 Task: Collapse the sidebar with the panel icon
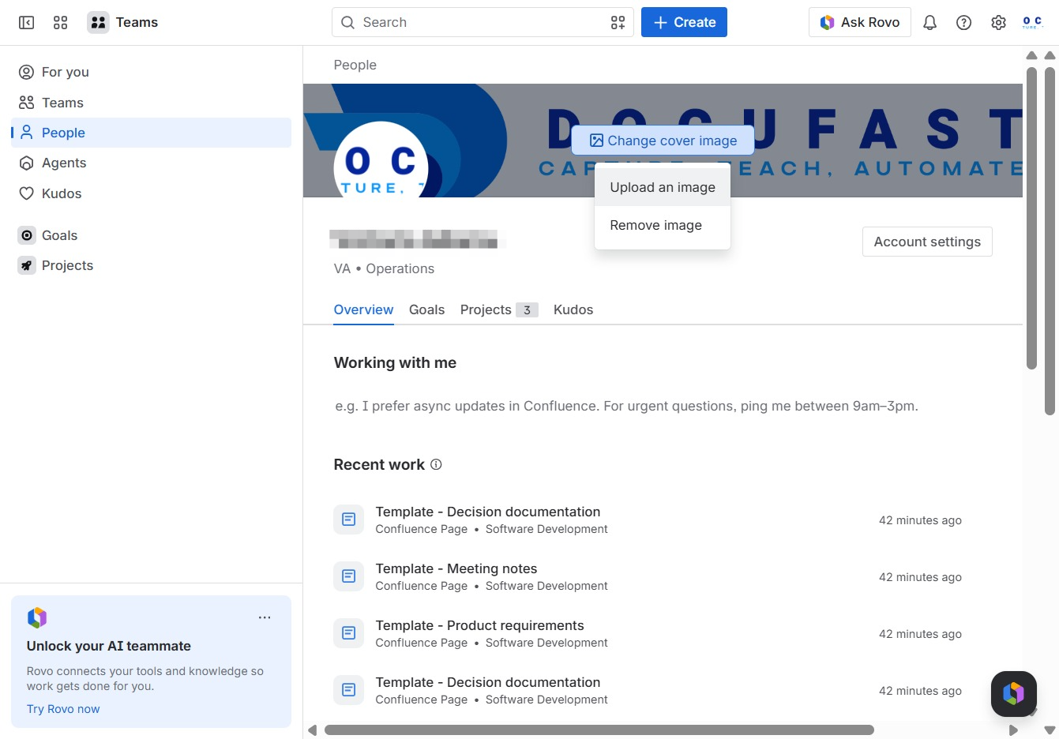[27, 23]
